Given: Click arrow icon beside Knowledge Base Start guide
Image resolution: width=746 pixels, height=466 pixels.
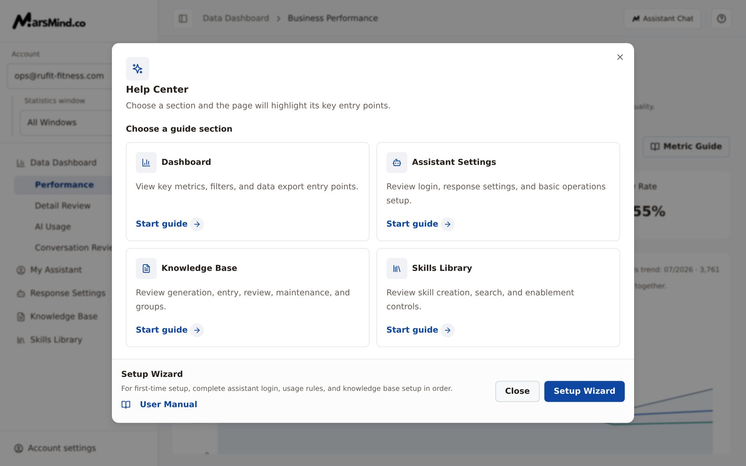Looking at the screenshot, I should pyautogui.click(x=197, y=330).
